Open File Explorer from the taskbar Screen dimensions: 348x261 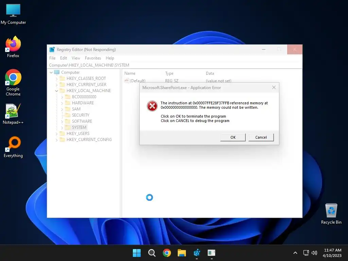(181, 253)
